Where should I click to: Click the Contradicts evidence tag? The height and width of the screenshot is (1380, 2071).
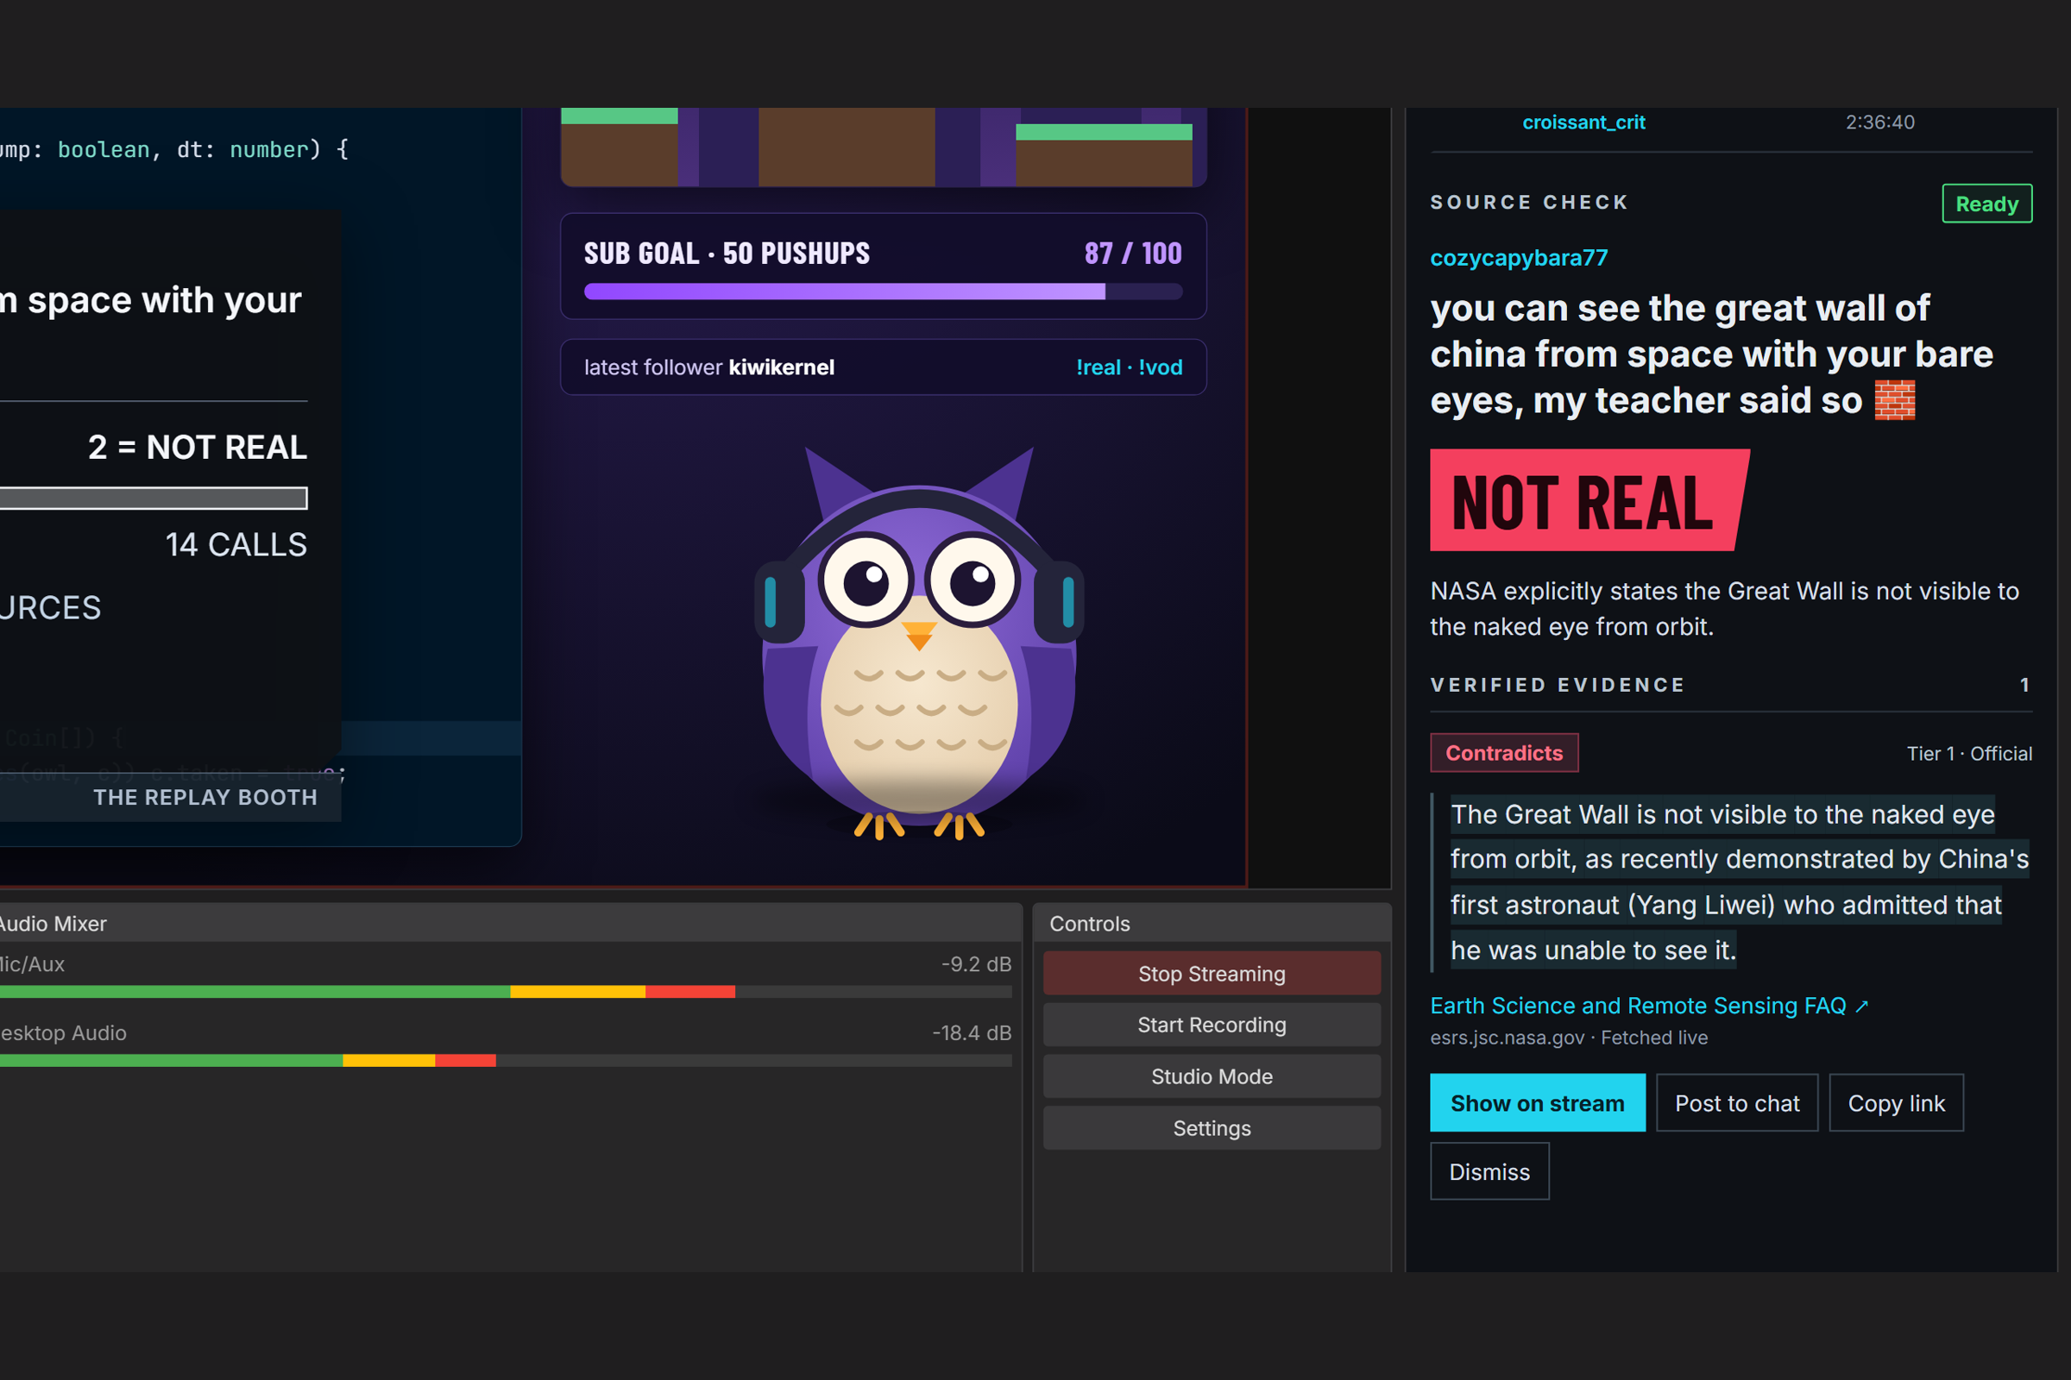(x=1504, y=752)
